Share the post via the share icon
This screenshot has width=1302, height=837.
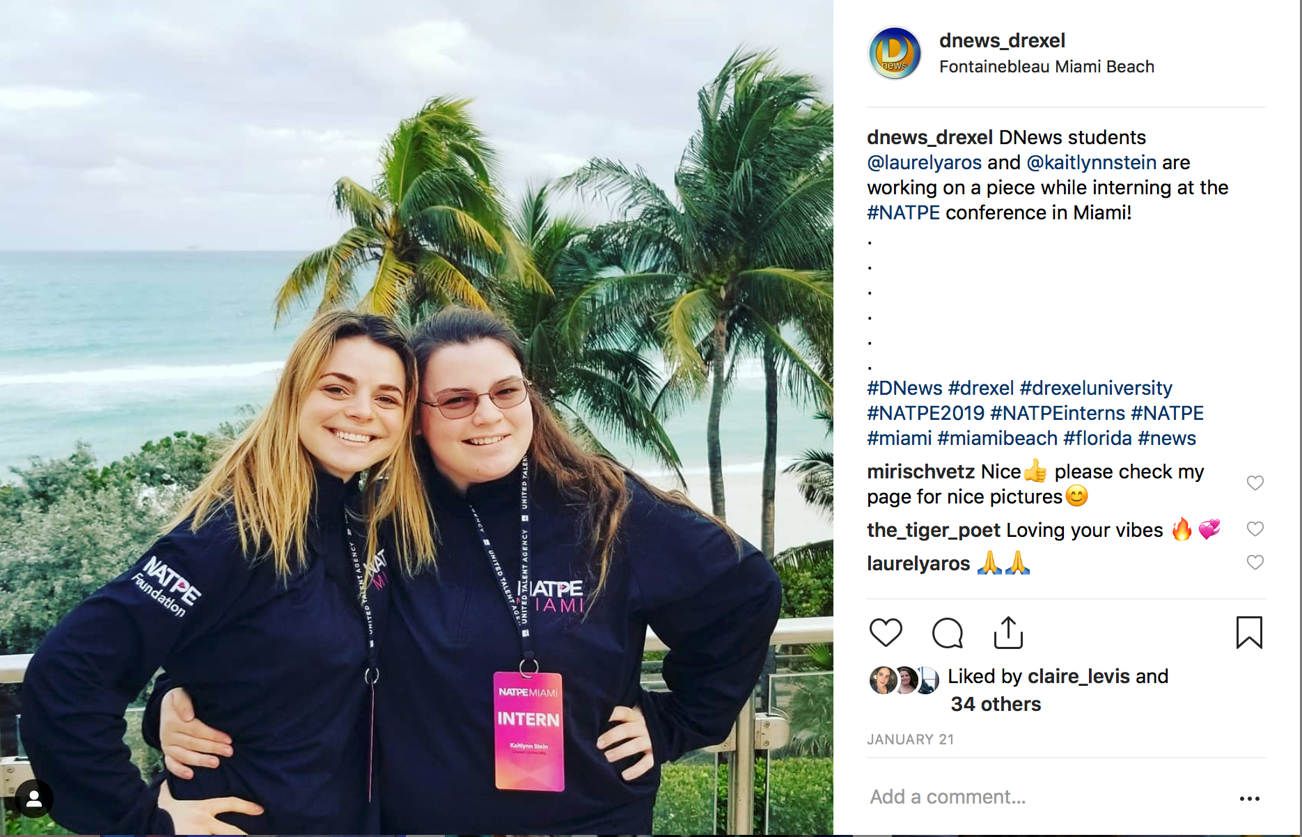tap(1008, 633)
